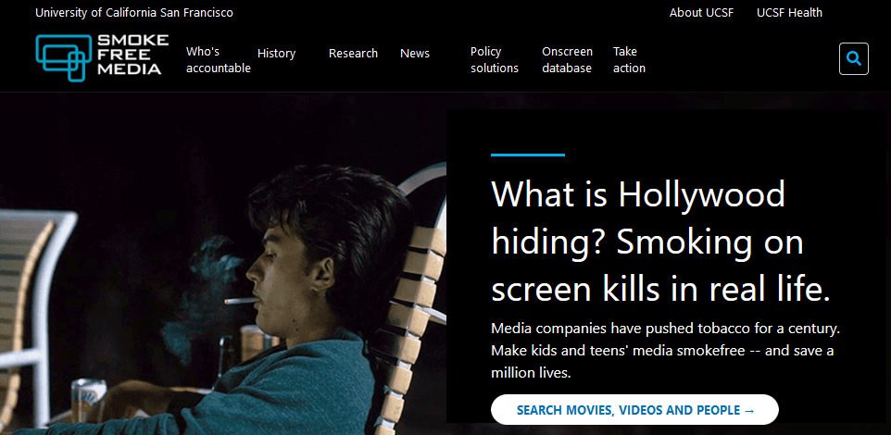Click the Media companies description paragraph
The width and height of the screenshot is (891, 435).
point(665,351)
